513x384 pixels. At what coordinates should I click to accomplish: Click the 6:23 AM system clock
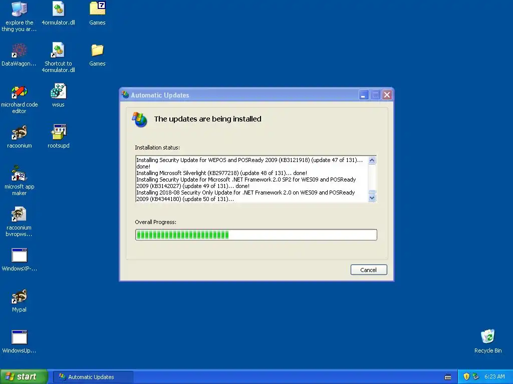click(494, 377)
